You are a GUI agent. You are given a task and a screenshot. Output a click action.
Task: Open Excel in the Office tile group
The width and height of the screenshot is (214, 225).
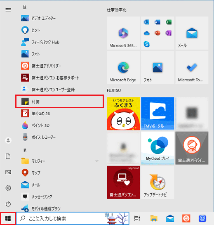[x=169, y=22]
